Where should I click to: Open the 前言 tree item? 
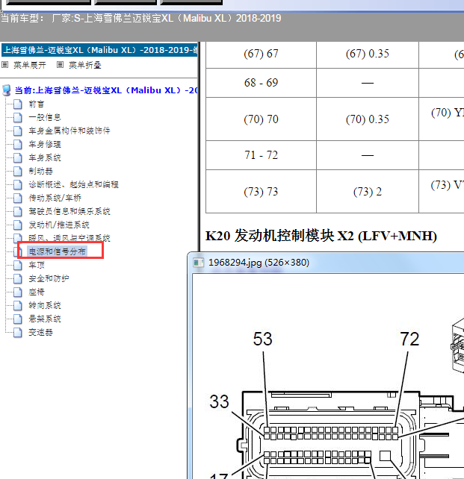(37, 104)
